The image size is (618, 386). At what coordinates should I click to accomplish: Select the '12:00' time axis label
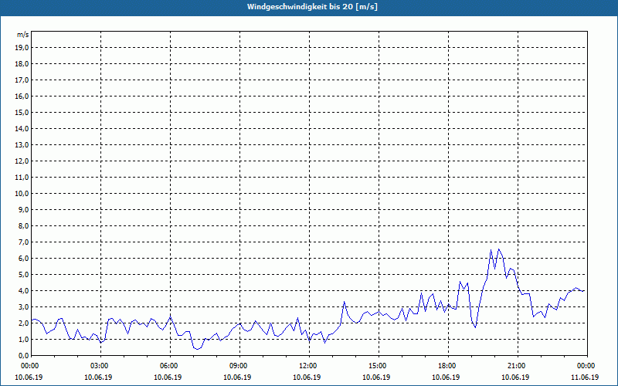tap(307, 366)
